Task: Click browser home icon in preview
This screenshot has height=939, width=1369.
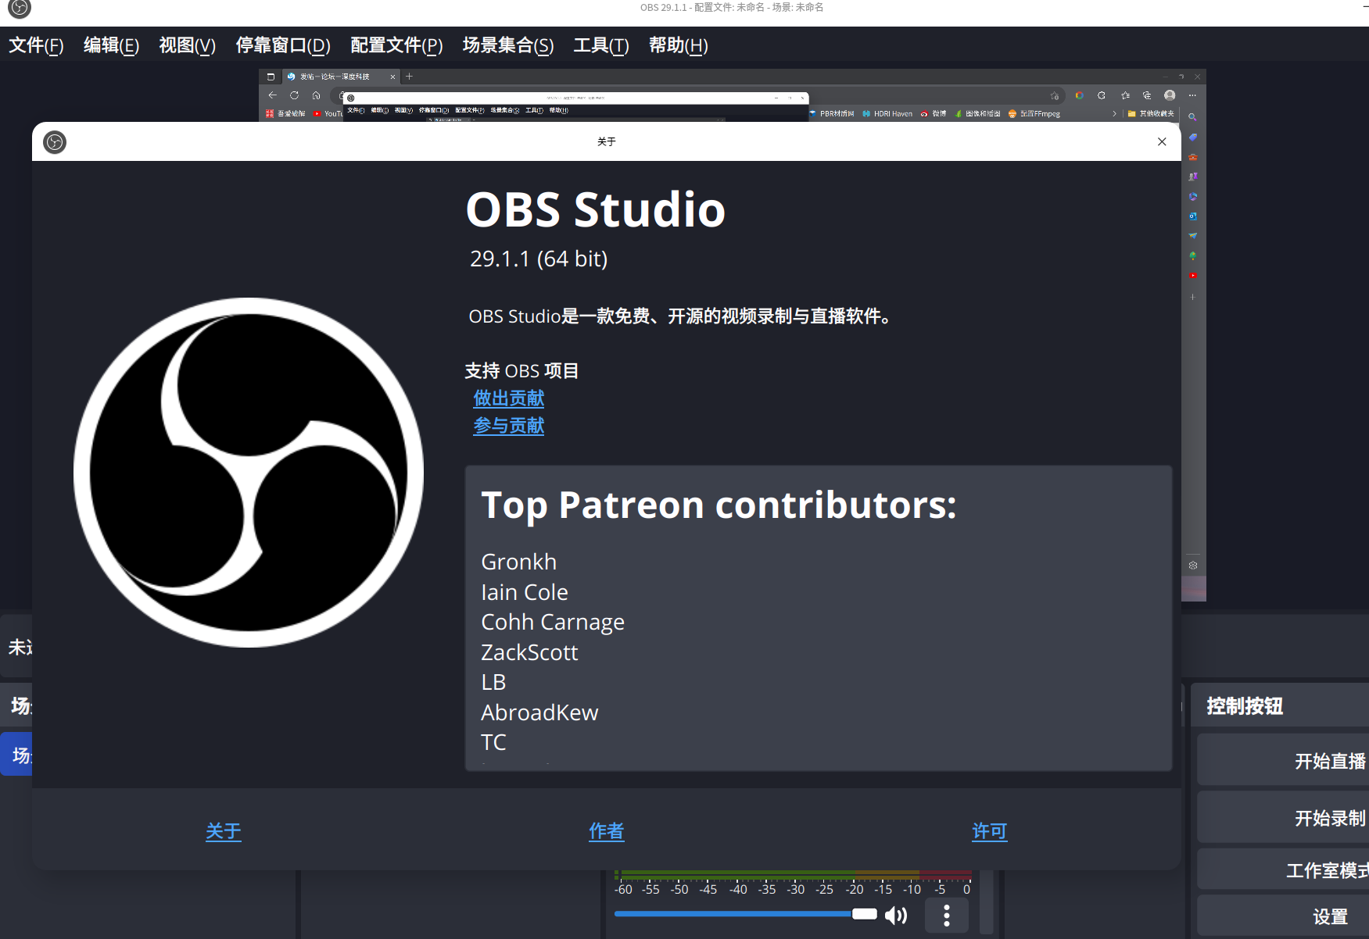Action: point(316,95)
